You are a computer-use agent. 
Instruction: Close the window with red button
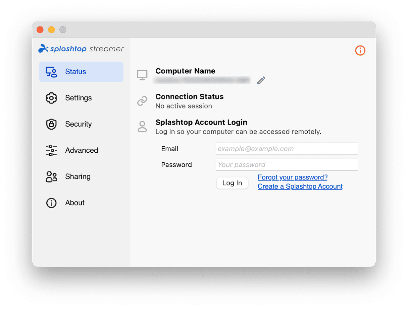click(40, 30)
